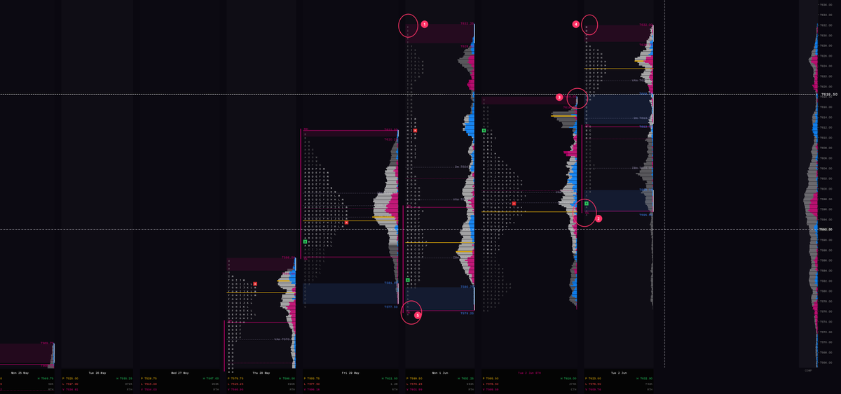This screenshot has width=841, height=394.
Task: Click the 7600.00 label on price axis
Action: [x=826, y=189]
